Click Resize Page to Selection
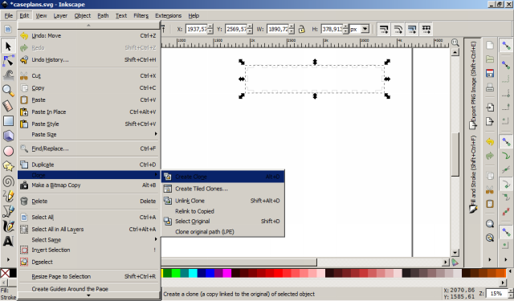Viewport: 514px width, 301px height. click(x=88, y=276)
